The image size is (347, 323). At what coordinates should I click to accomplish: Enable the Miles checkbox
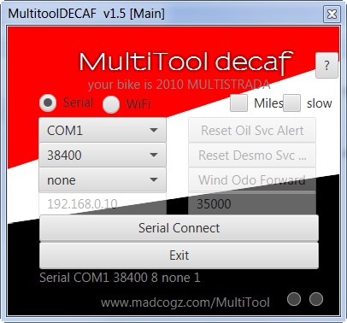238,103
